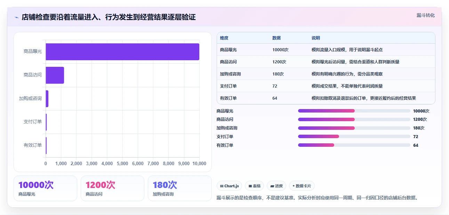
Task: Click the 1200次 商品访问 progress bar
Action: click(354, 119)
